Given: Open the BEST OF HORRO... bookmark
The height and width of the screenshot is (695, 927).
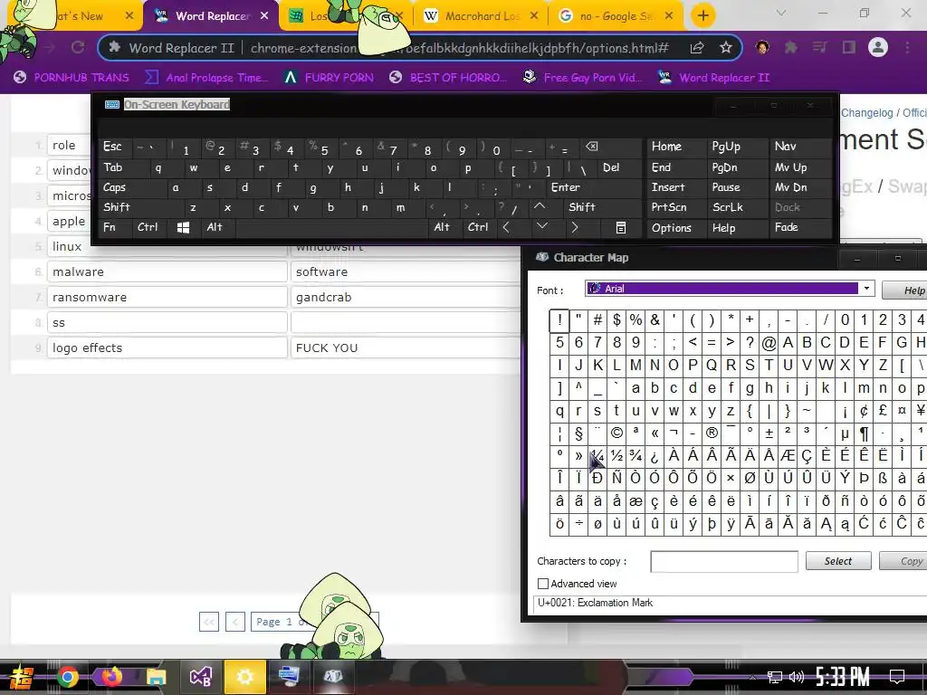Looking at the screenshot, I should [x=448, y=78].
